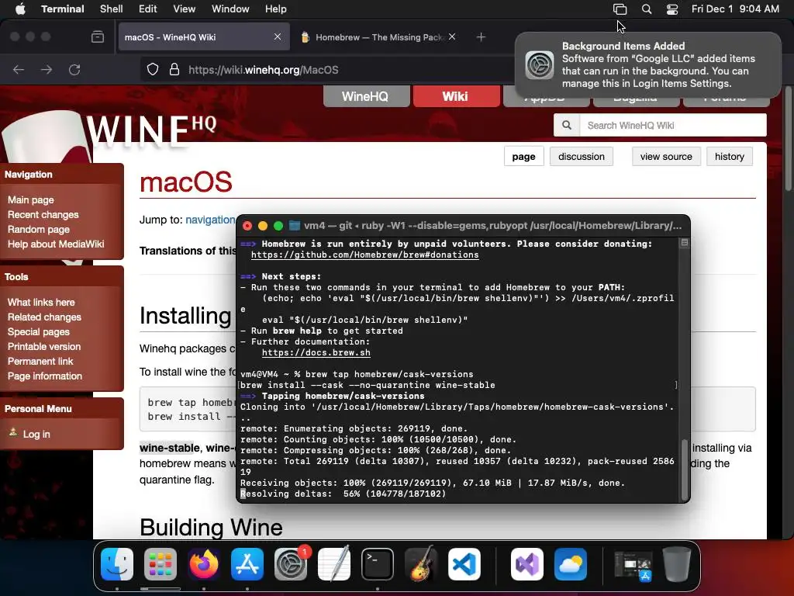This screenshot has width=794, height=596.
Task: Open the View menu
Action: [x=184, y=9]
